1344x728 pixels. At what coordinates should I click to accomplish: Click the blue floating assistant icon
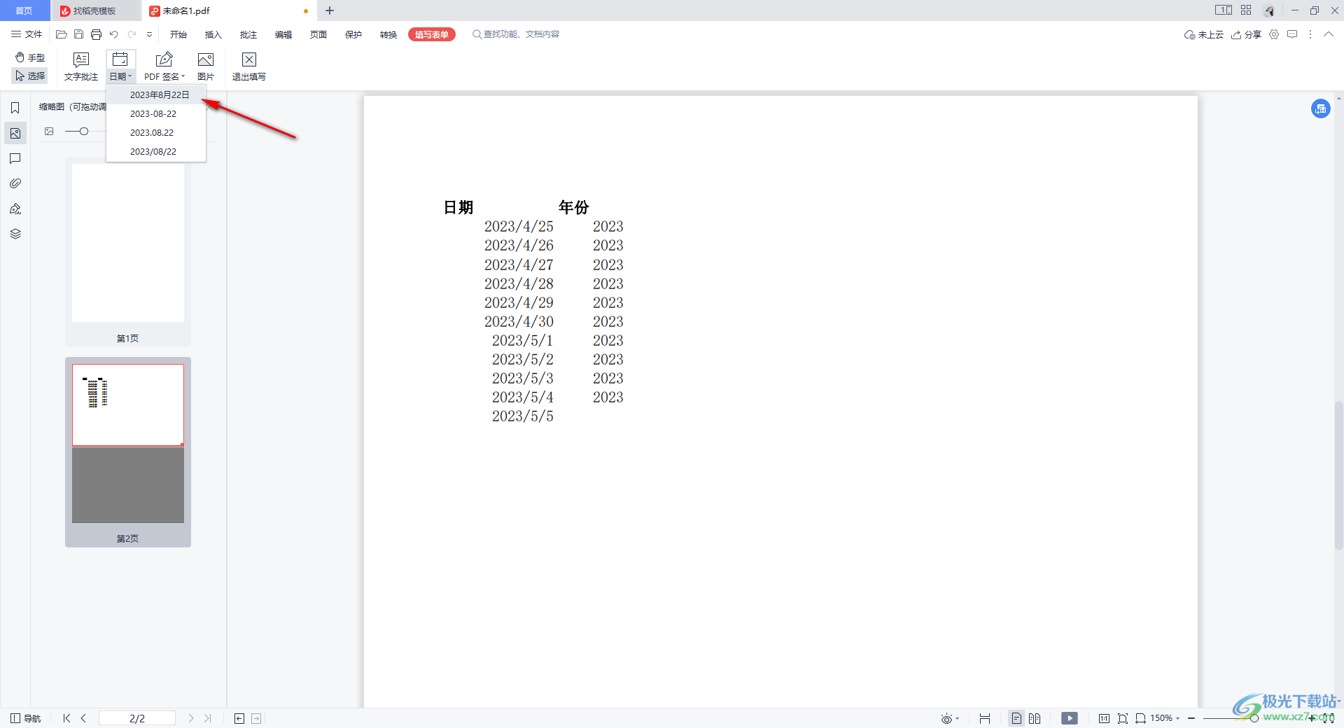pyautogui.click(x=1321, y=108)
